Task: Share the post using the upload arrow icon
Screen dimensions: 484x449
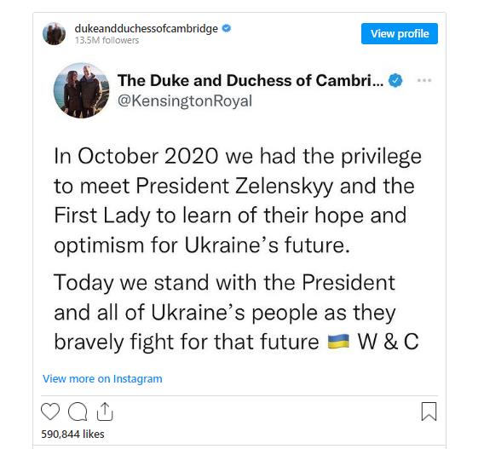Action: click(x=105, y=412)
